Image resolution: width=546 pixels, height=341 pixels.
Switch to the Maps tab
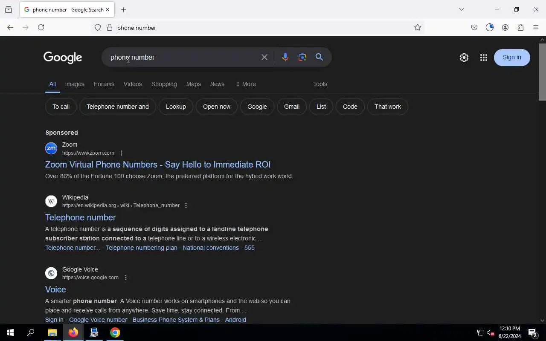(194, 84)
